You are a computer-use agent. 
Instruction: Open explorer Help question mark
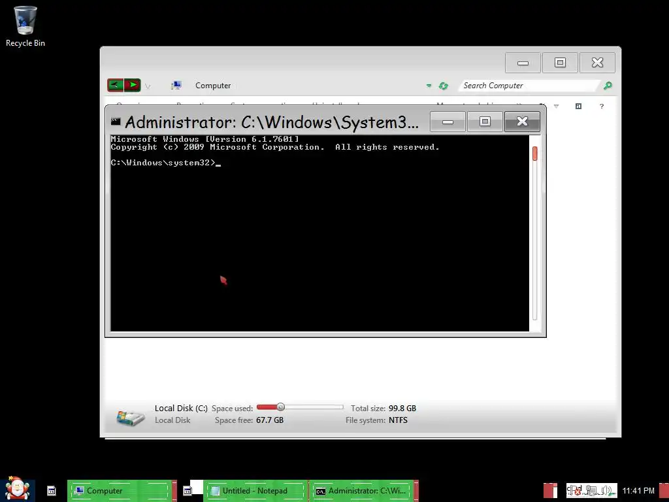coord(602,107)
